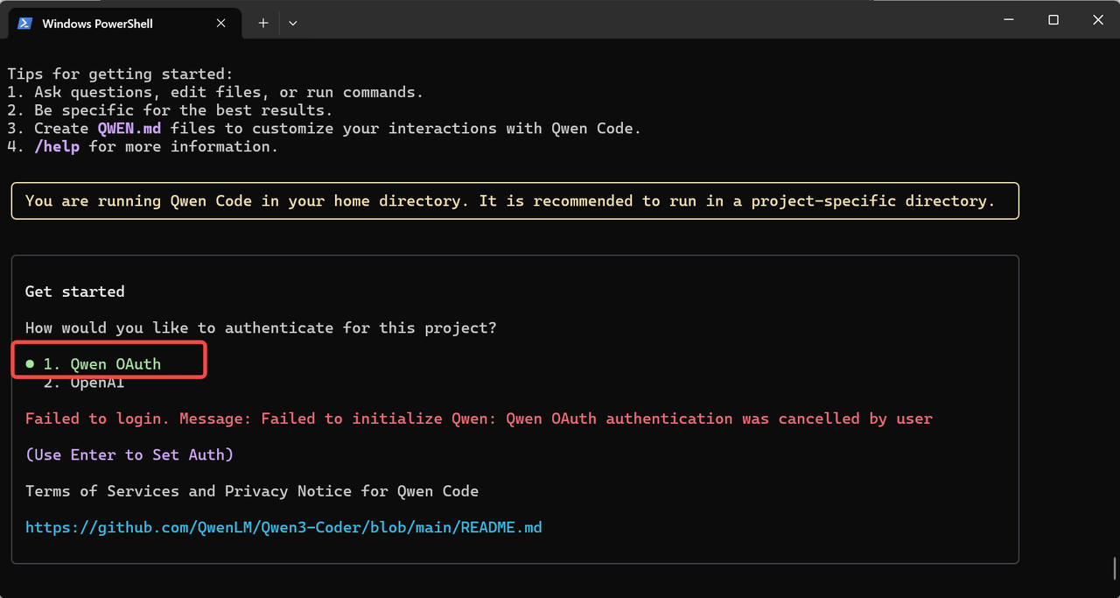Click the green bullet beside Qwen OAuth

click(31, 364)
